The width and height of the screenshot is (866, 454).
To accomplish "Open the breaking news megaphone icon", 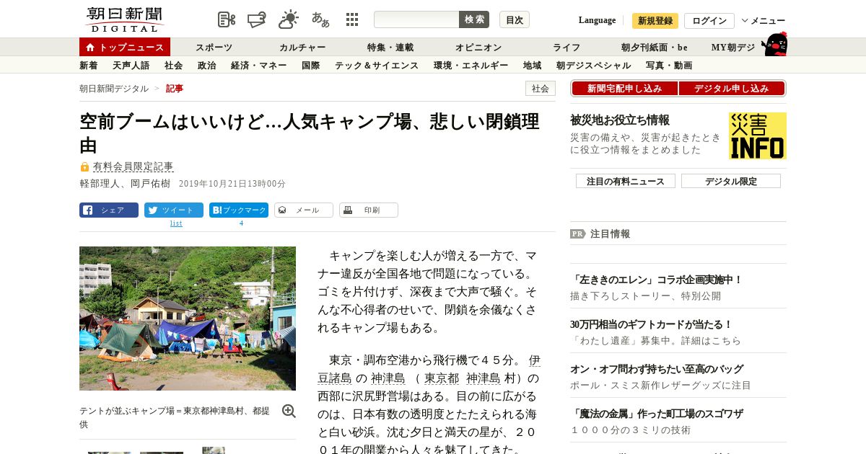I will click(x=258, y=19).
